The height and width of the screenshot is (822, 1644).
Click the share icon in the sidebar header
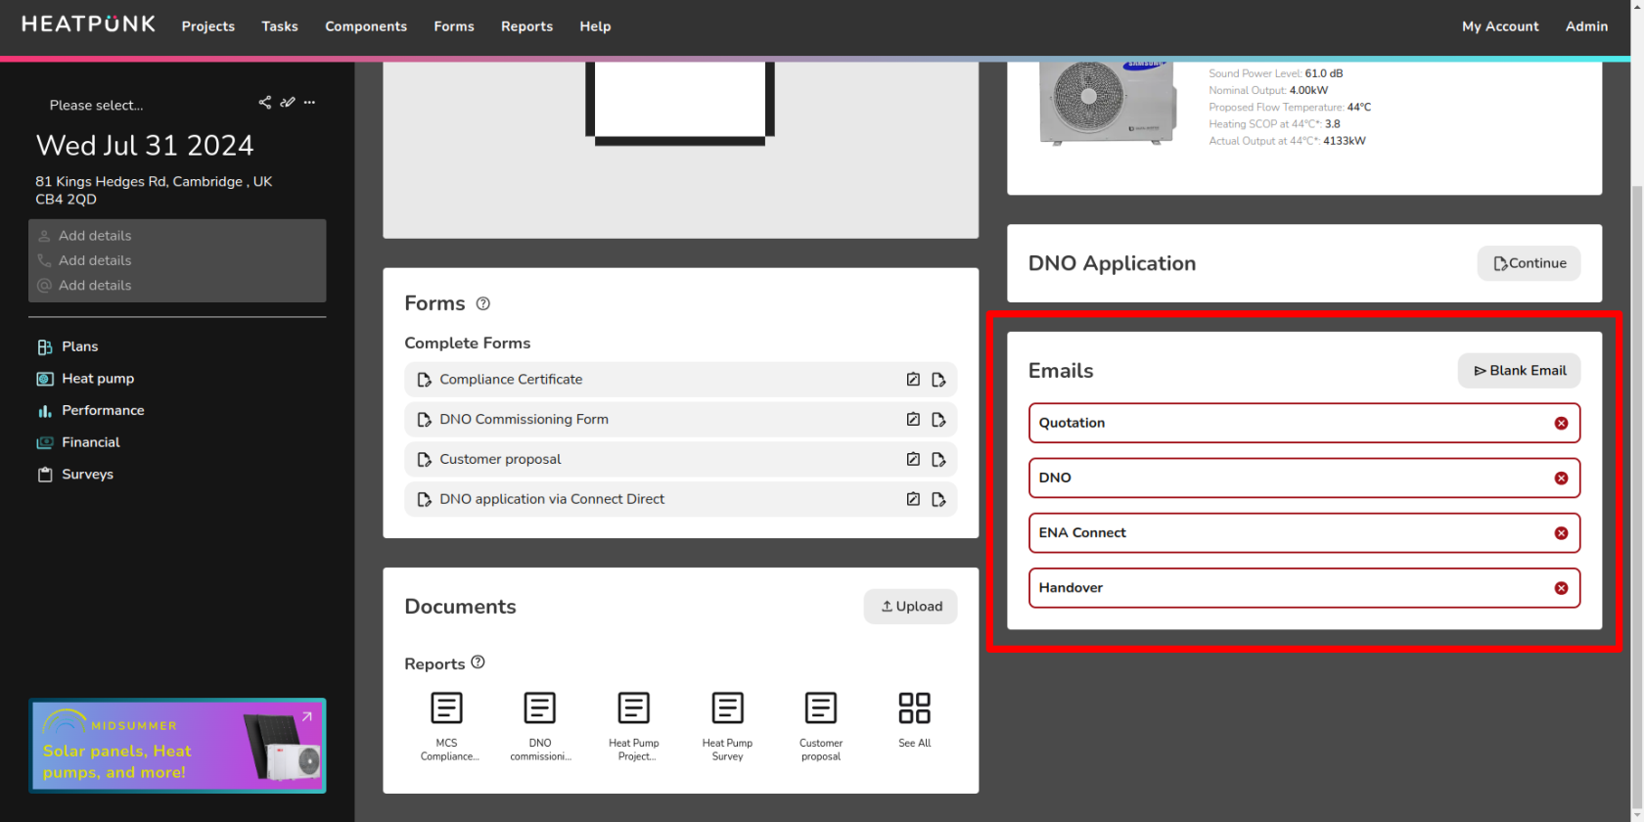click(x=264, y=103)
